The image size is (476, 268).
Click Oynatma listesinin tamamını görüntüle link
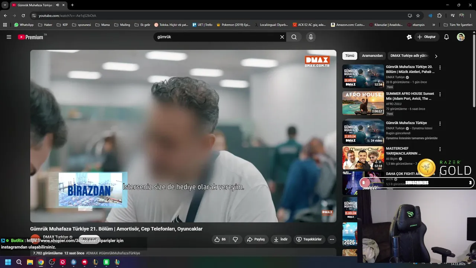click(412, 138)
